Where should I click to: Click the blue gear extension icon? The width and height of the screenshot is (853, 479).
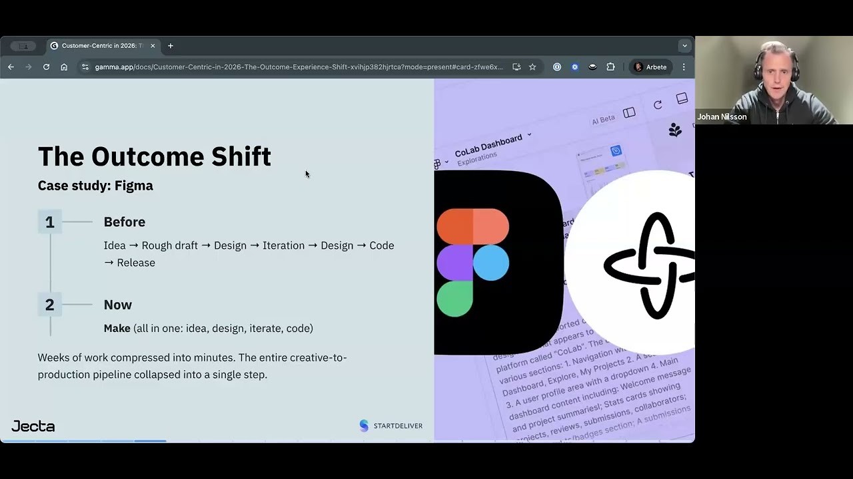(574, 67)
